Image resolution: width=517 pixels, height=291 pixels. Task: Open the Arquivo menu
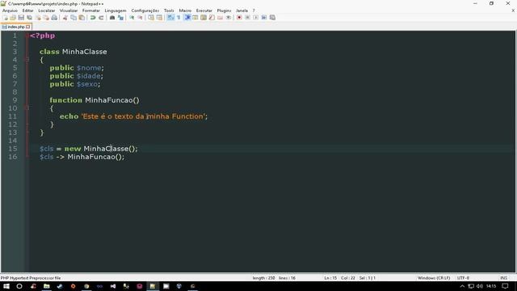[x=10, y=11]
